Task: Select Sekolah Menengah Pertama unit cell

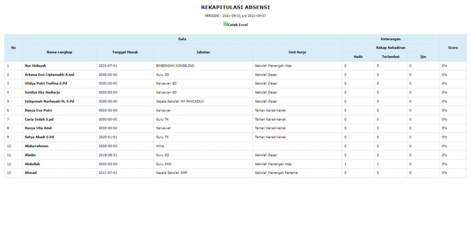Action: click(x=276, y=173)
